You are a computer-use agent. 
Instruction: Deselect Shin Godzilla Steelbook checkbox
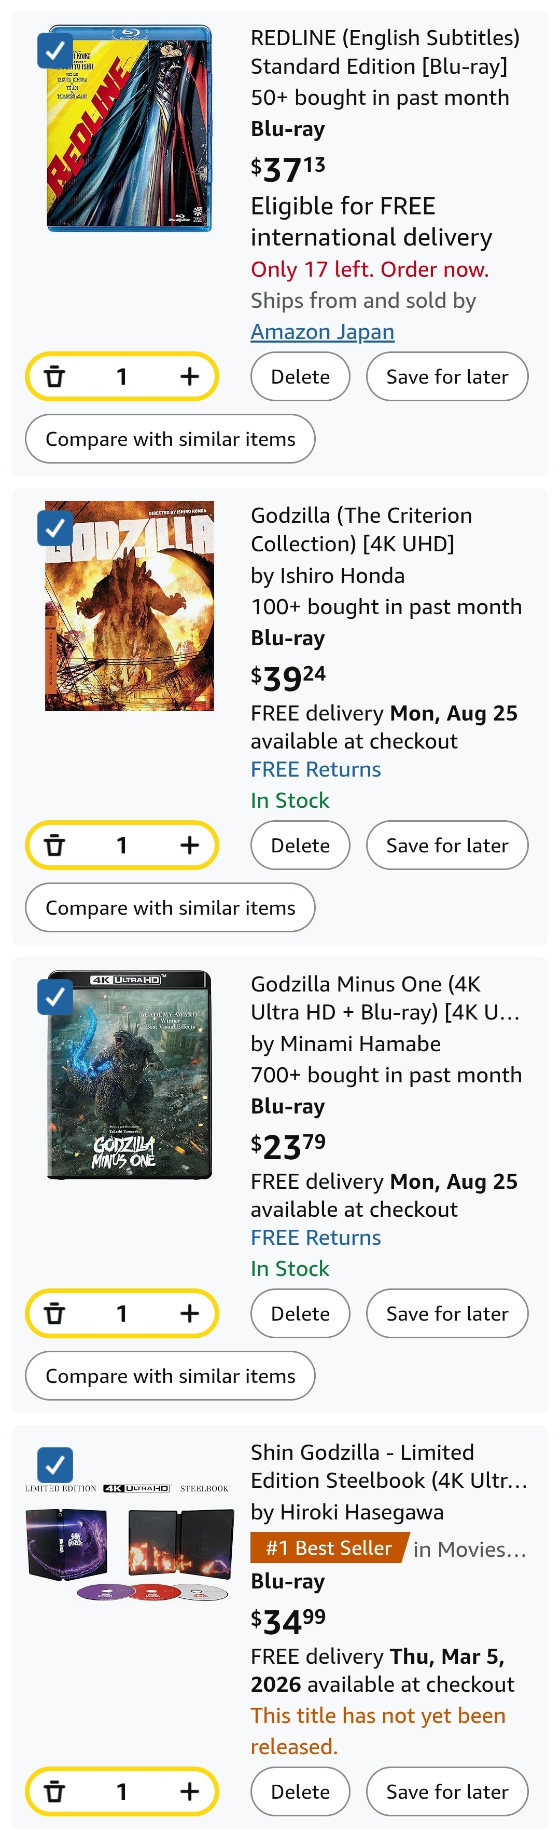55,1465
